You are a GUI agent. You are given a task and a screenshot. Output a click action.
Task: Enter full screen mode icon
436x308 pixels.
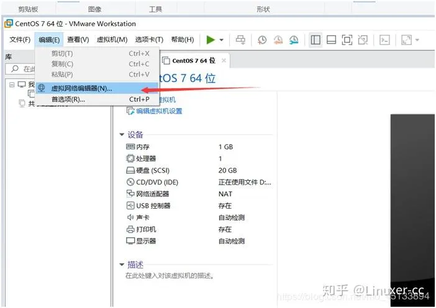point(347,40)
